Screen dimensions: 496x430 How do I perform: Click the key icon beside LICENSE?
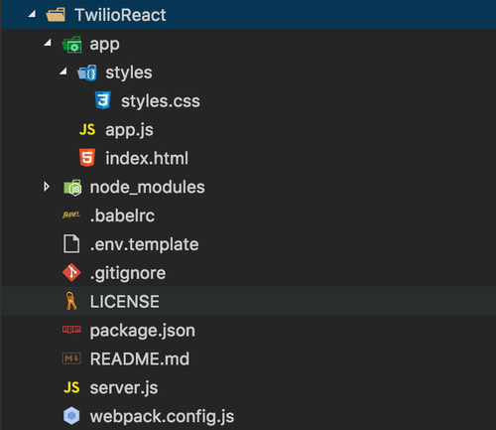point(71,301)
